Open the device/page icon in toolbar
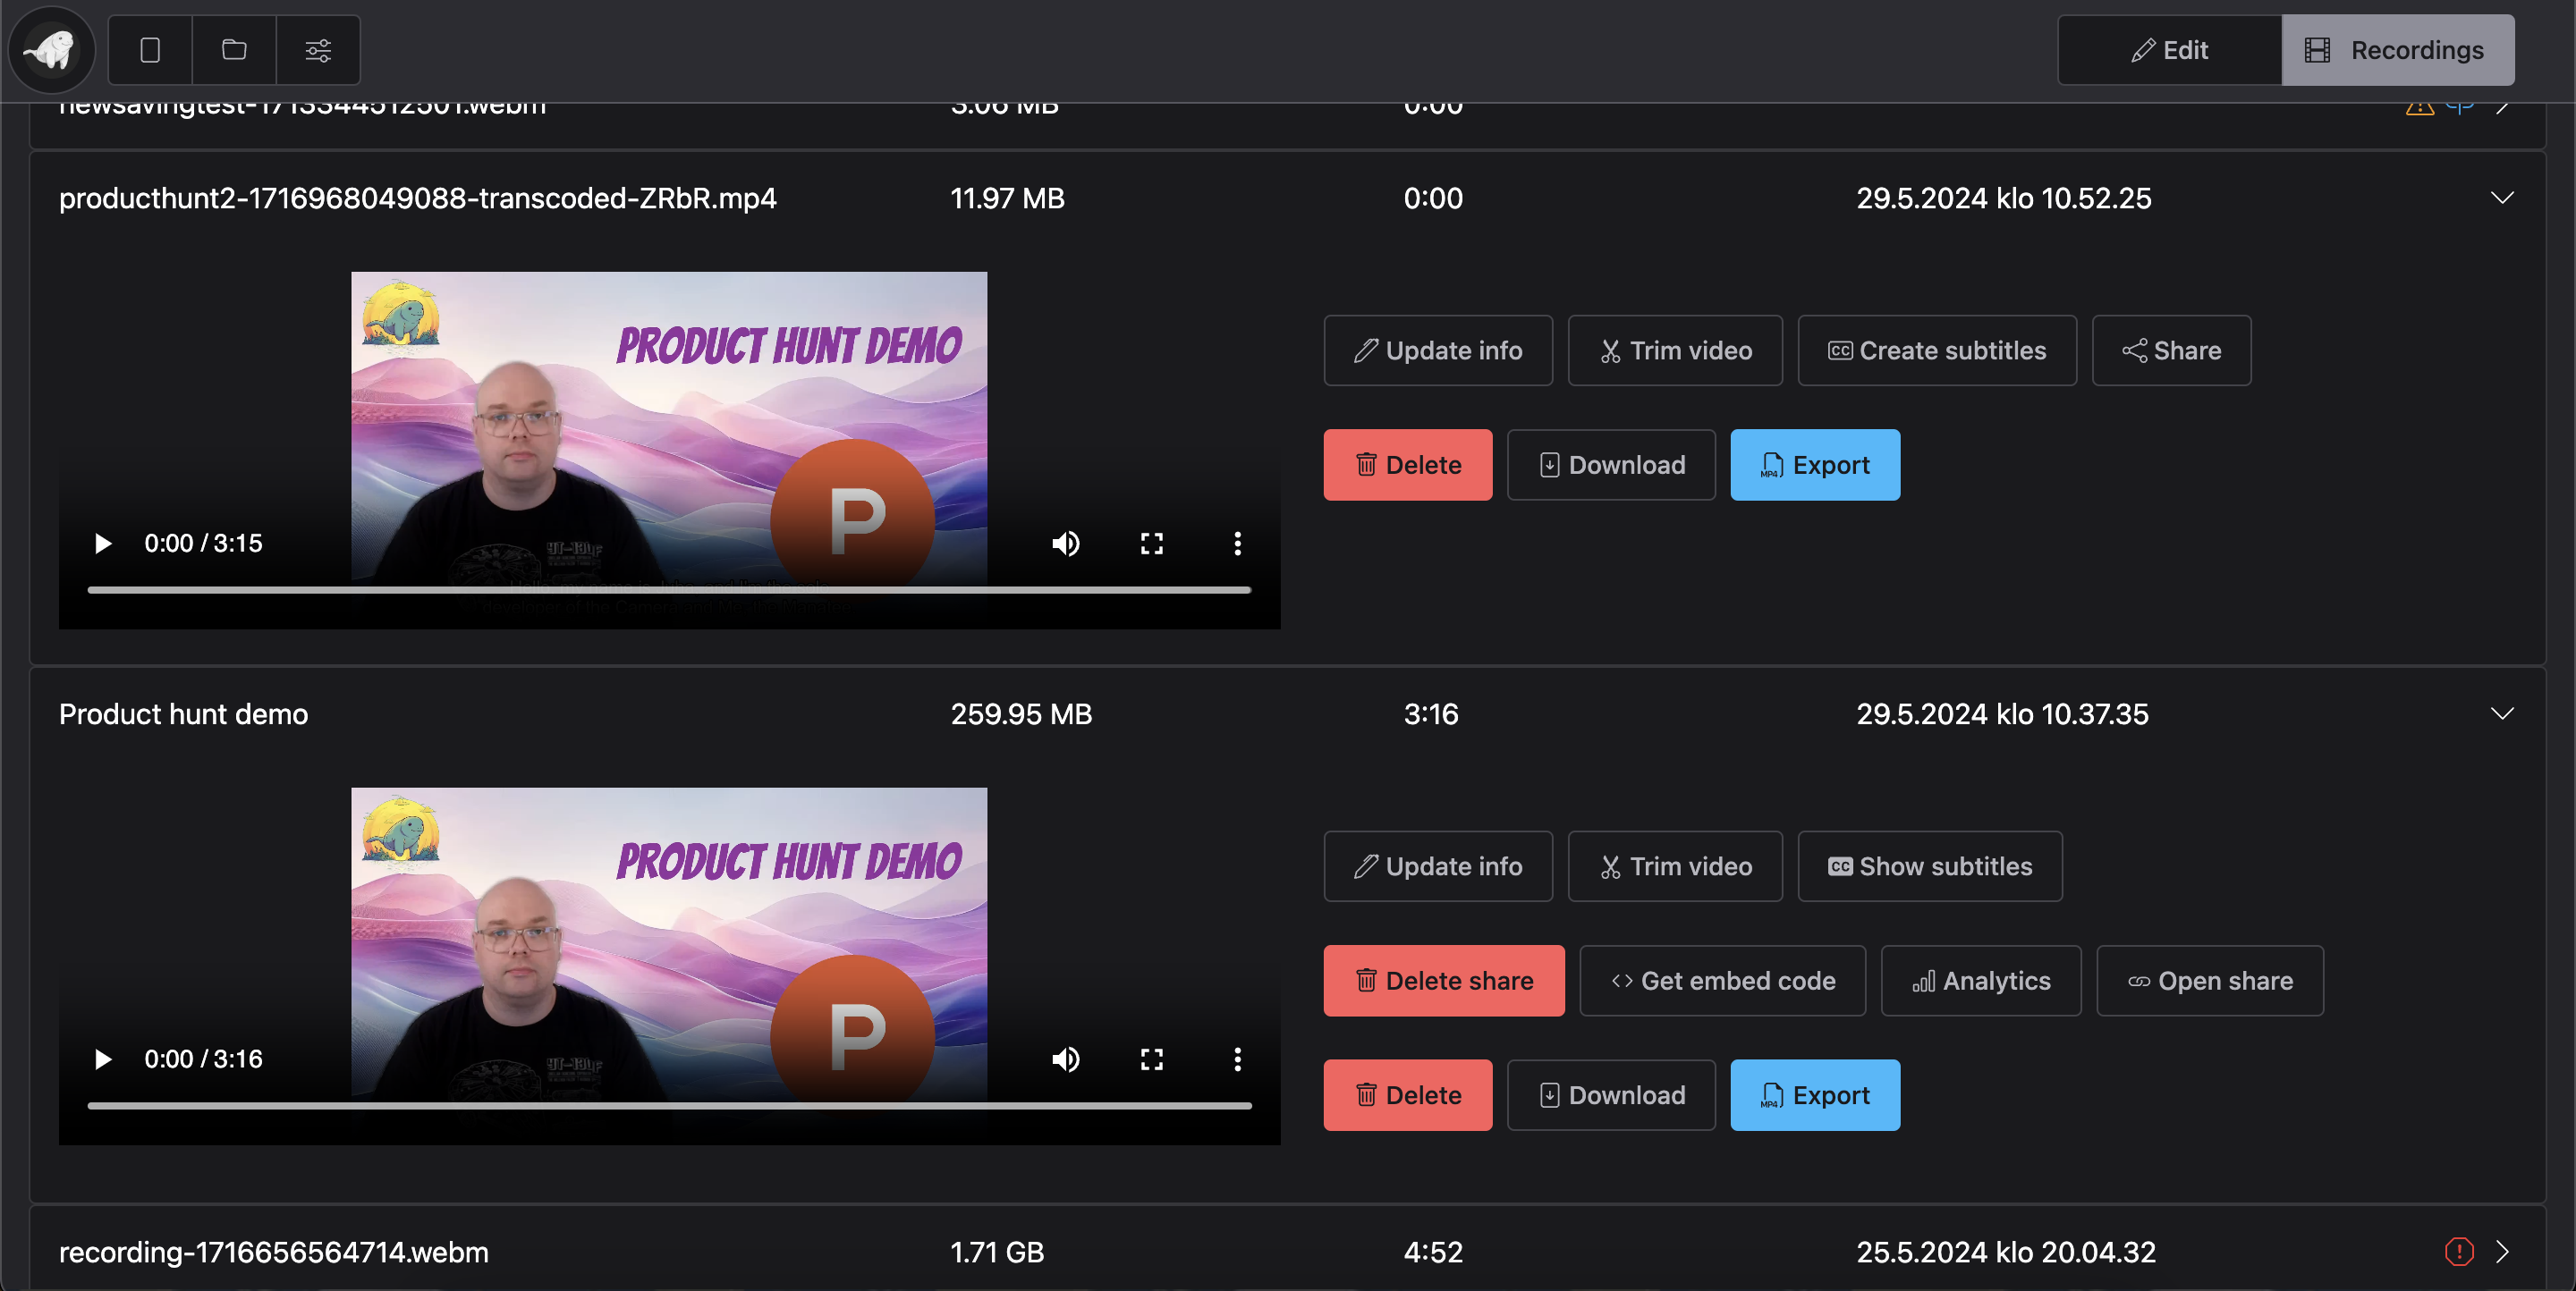 point(150,50)
